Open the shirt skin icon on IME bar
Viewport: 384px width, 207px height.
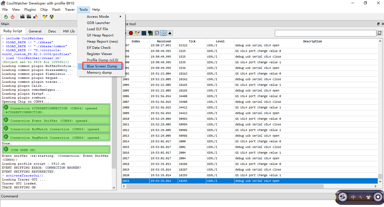[368, 197]
